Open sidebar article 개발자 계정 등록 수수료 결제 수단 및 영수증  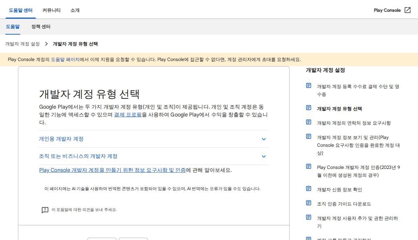pyautogui.click(x=358, y=90)
